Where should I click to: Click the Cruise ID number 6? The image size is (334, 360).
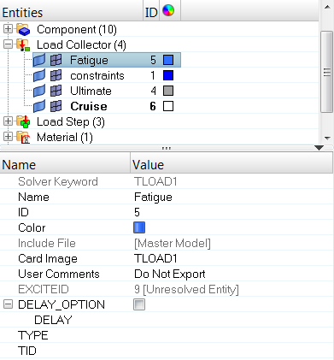click(x=153, y=106)
